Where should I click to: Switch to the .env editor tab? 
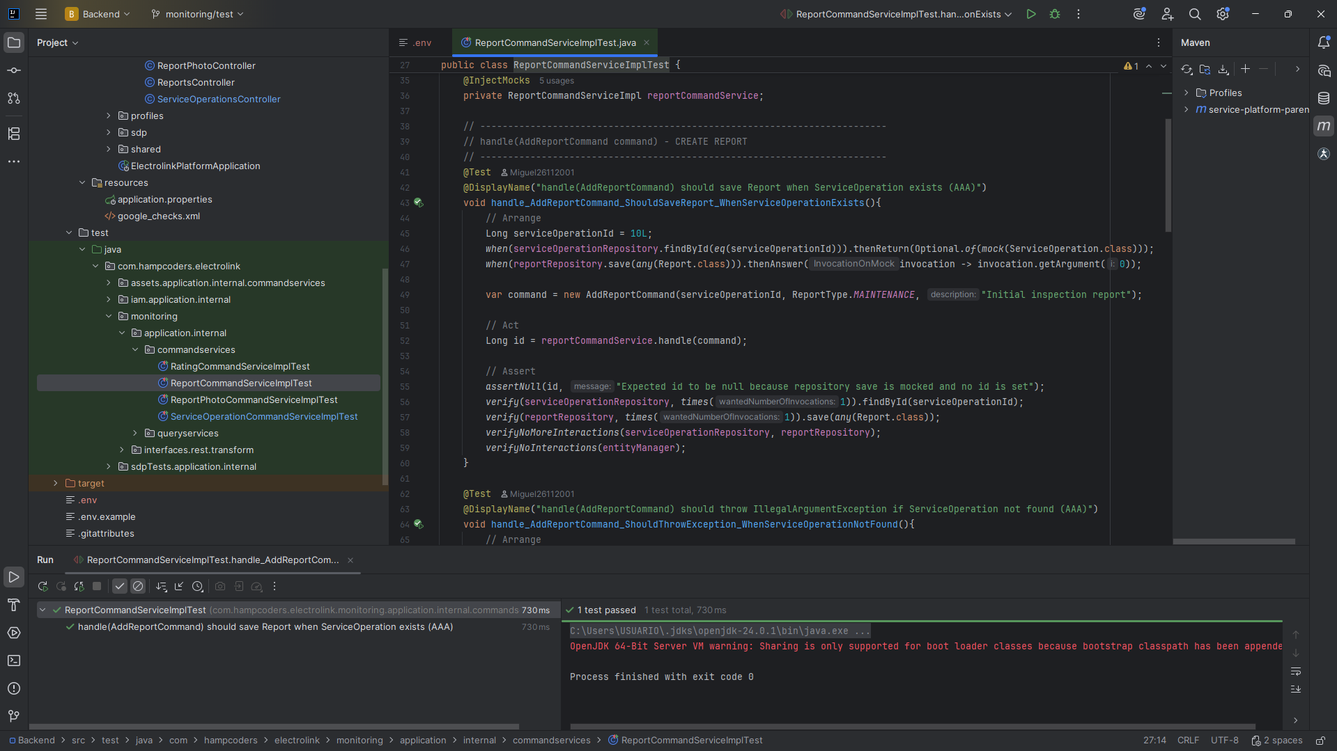416,42
